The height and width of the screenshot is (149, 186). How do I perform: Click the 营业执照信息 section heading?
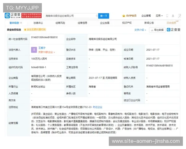pos(14,30)
